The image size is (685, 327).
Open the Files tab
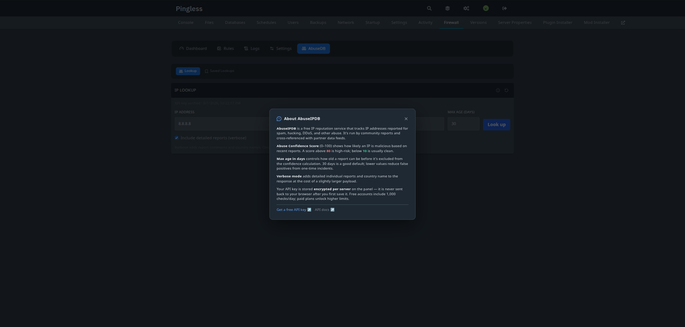209,22
